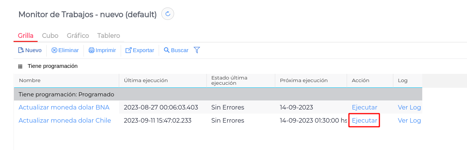Sort by the Última ejecución column header
The image size is (467, 150).
coord(146,80)
